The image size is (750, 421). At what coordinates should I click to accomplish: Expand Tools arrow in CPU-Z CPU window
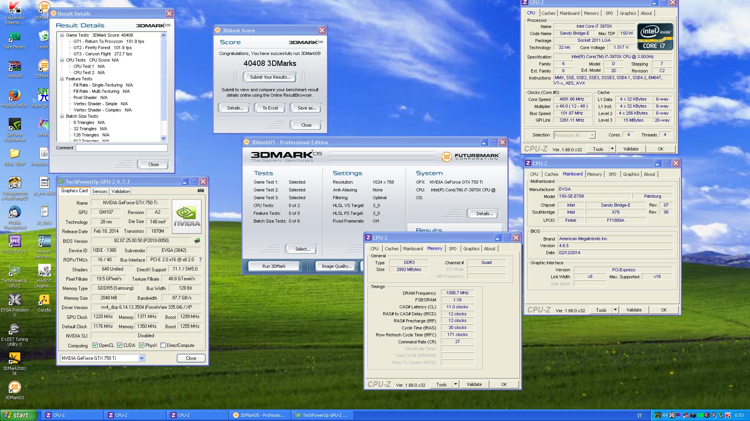point(612,149)
